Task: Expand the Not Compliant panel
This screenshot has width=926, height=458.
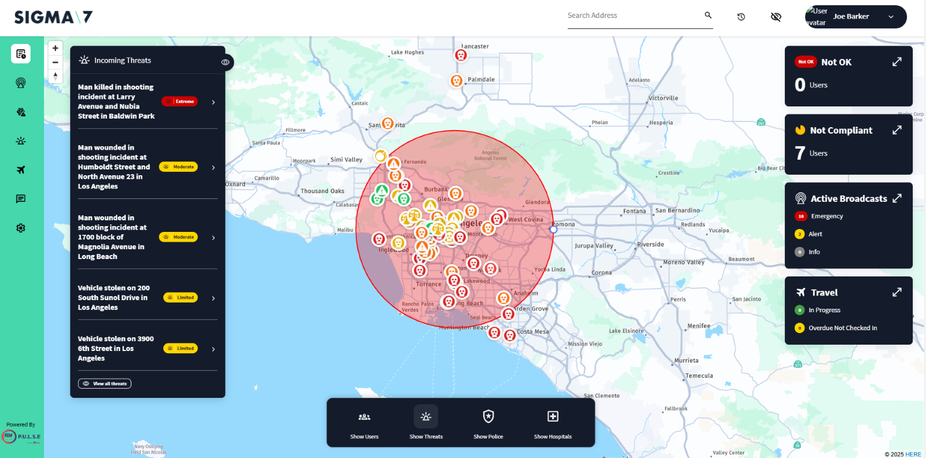Action: pos(896,130)
